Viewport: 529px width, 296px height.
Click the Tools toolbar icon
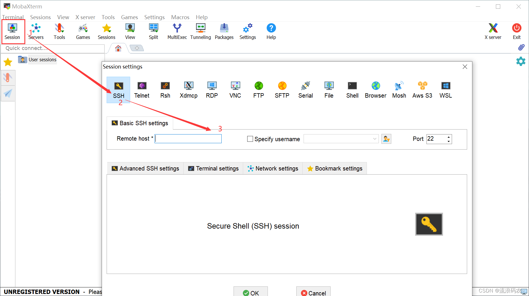(x=59, y=31)
